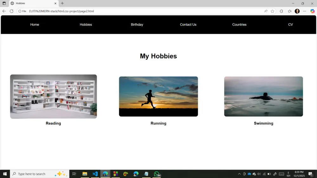Close the Hobbies browser tab
Image resolution: width=317 pixels, height=178 pixels.
tap(55, 3)
